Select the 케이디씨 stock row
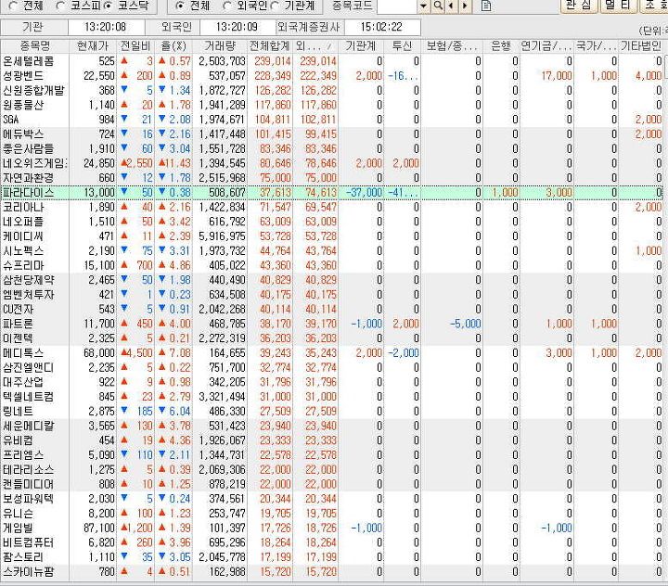This screenshot has height=586, width=668. point(332,236)
